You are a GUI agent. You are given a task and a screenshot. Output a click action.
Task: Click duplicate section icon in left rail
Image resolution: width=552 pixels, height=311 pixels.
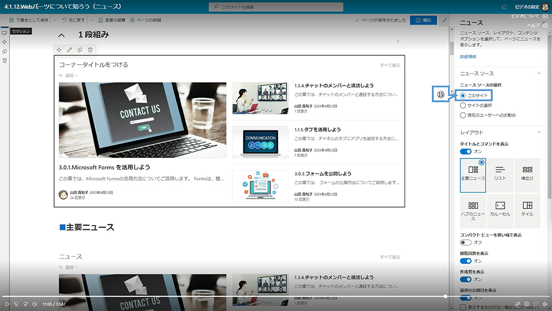[4, 51]
